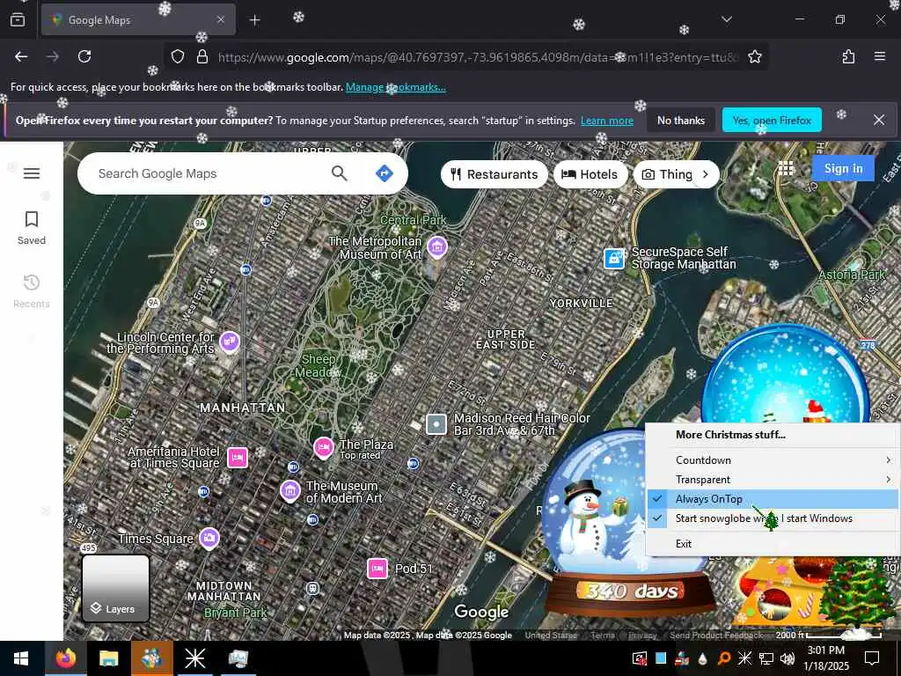Expand the Transparent submenu

(772, 480)
